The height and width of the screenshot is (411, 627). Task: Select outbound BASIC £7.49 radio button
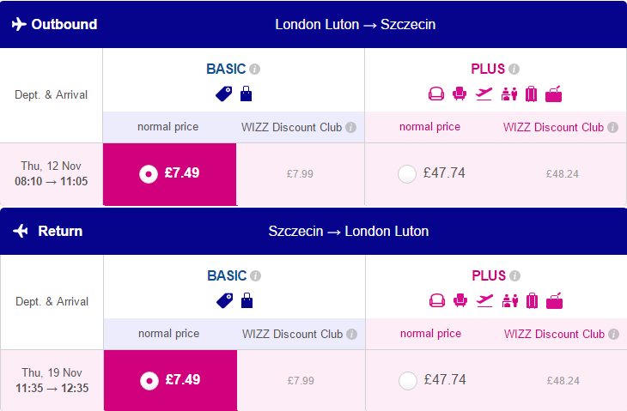coord(149,174)
